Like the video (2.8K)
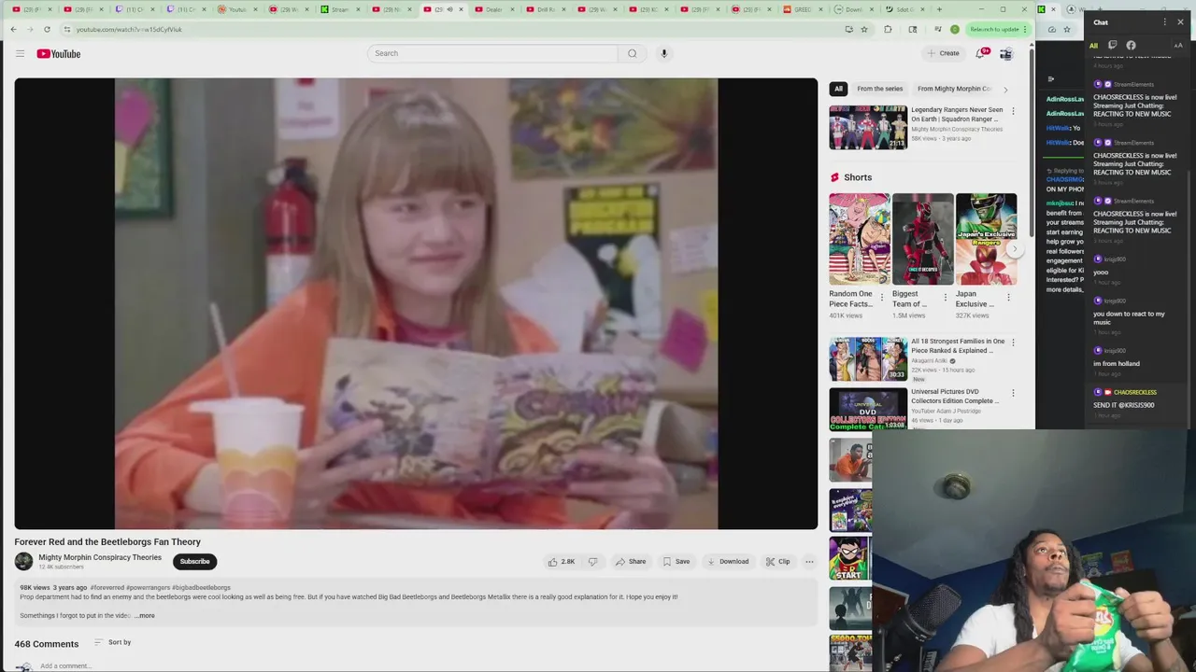 562,562
